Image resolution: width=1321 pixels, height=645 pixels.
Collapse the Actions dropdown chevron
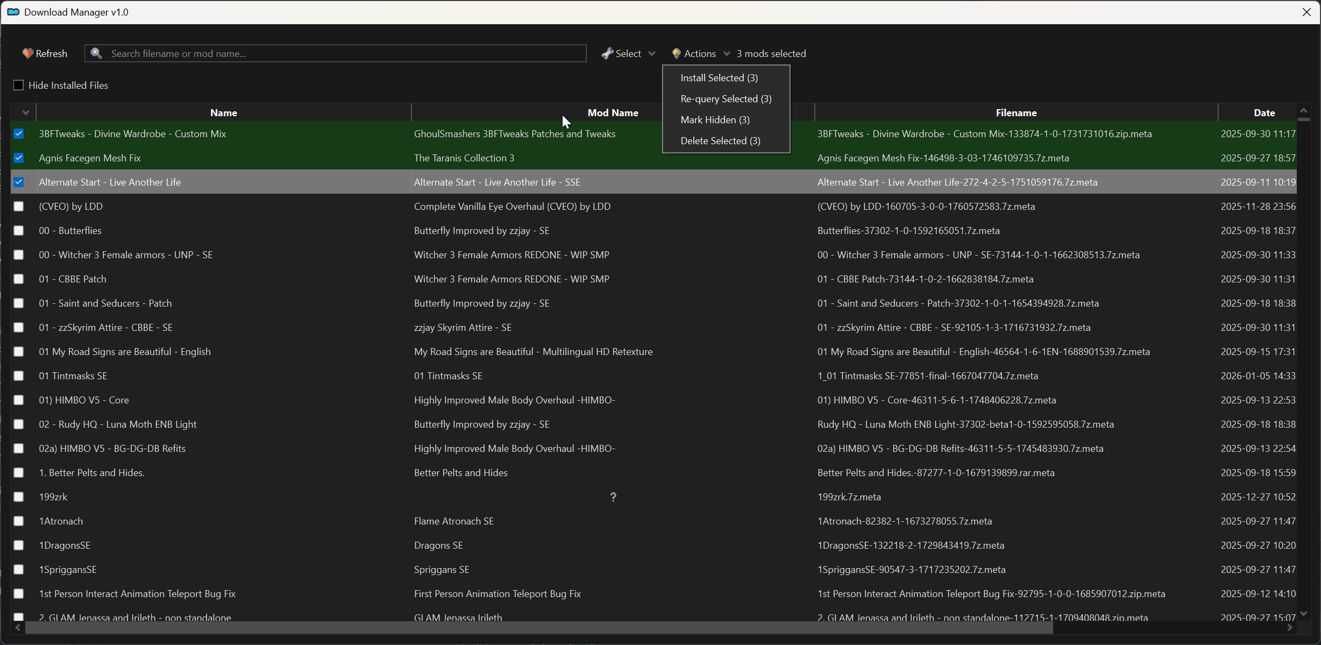[x=727, y=53]
